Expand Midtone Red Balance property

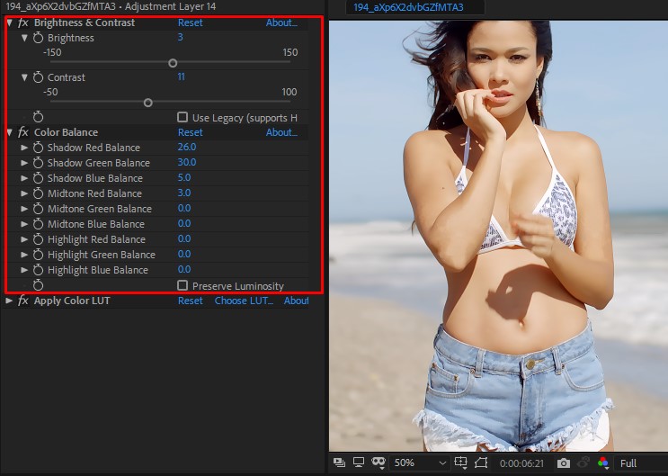pyautogui.click(x=24, y=193)
